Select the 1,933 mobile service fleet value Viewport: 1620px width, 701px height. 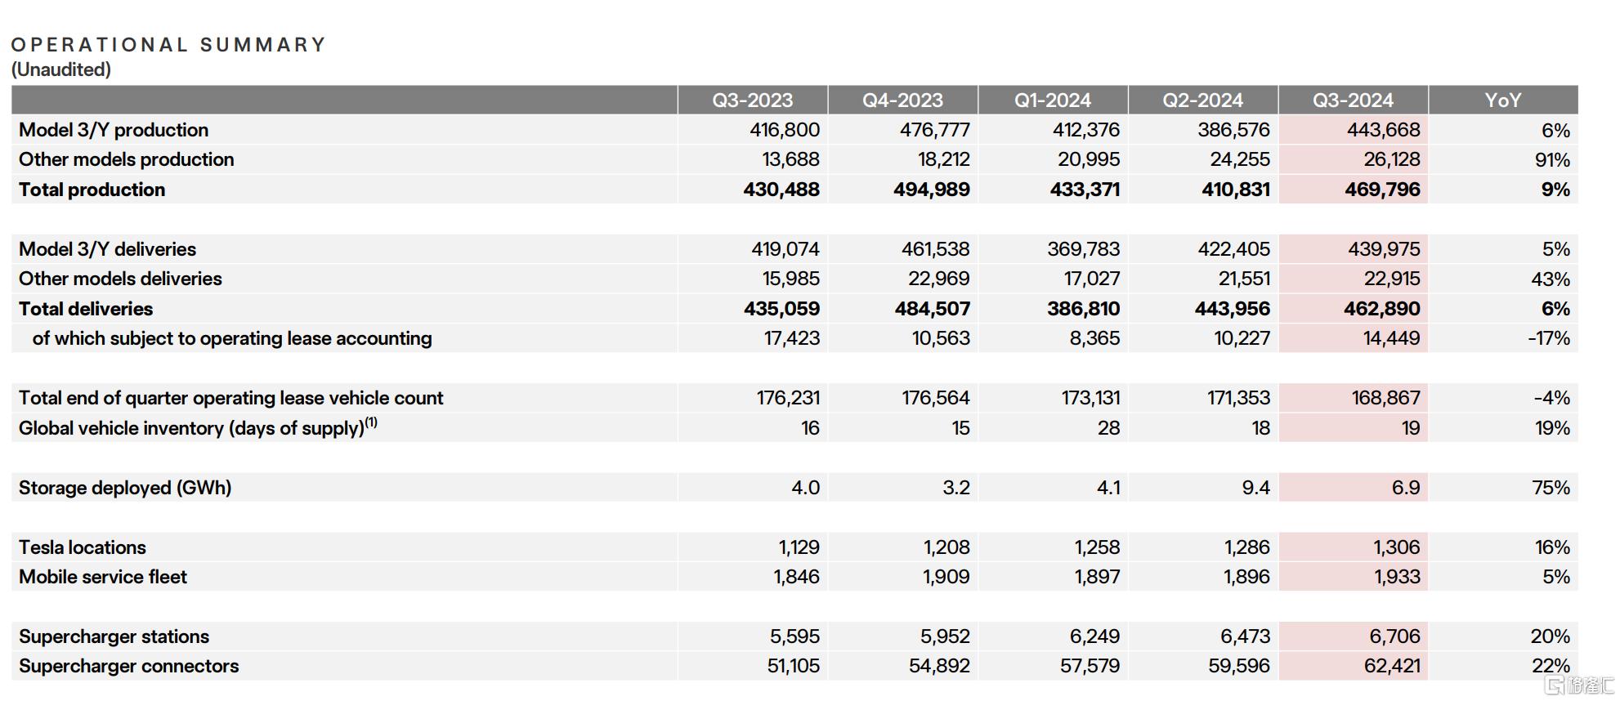(x=1396, y=577)
